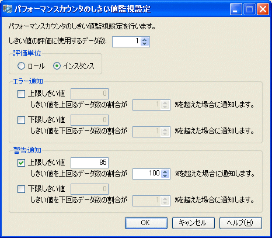Decrease the データ数 spinner value
This screenshot has height=238, width=272.
coord(145,44)
